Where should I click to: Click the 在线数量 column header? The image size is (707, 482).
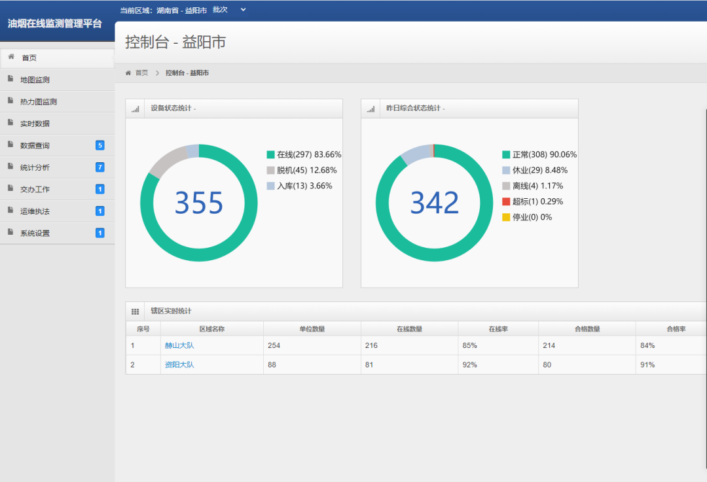tap(409, 329)
